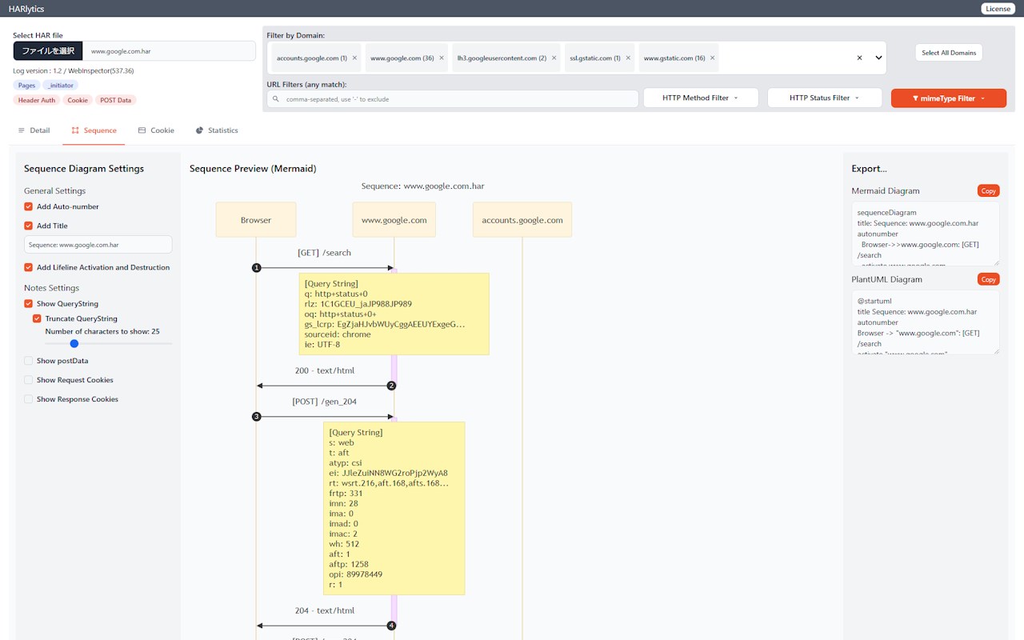Go to the Statistics tab
This screenshot has height=640, width=1024.
point(217,130)
